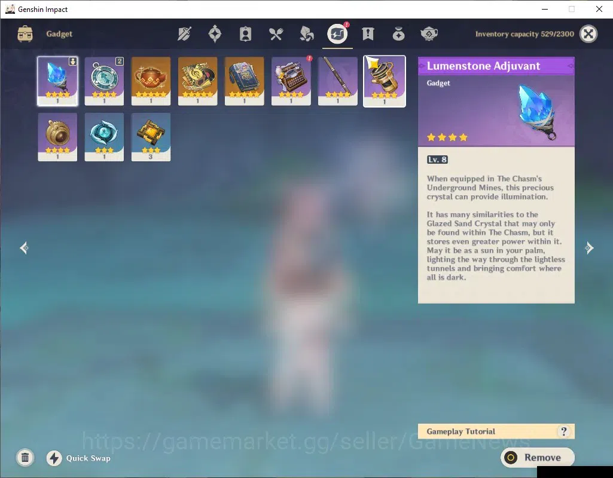Select the golden lantern gadget item
The width and height of the screenshot is (613, 478).
(385, 81)
